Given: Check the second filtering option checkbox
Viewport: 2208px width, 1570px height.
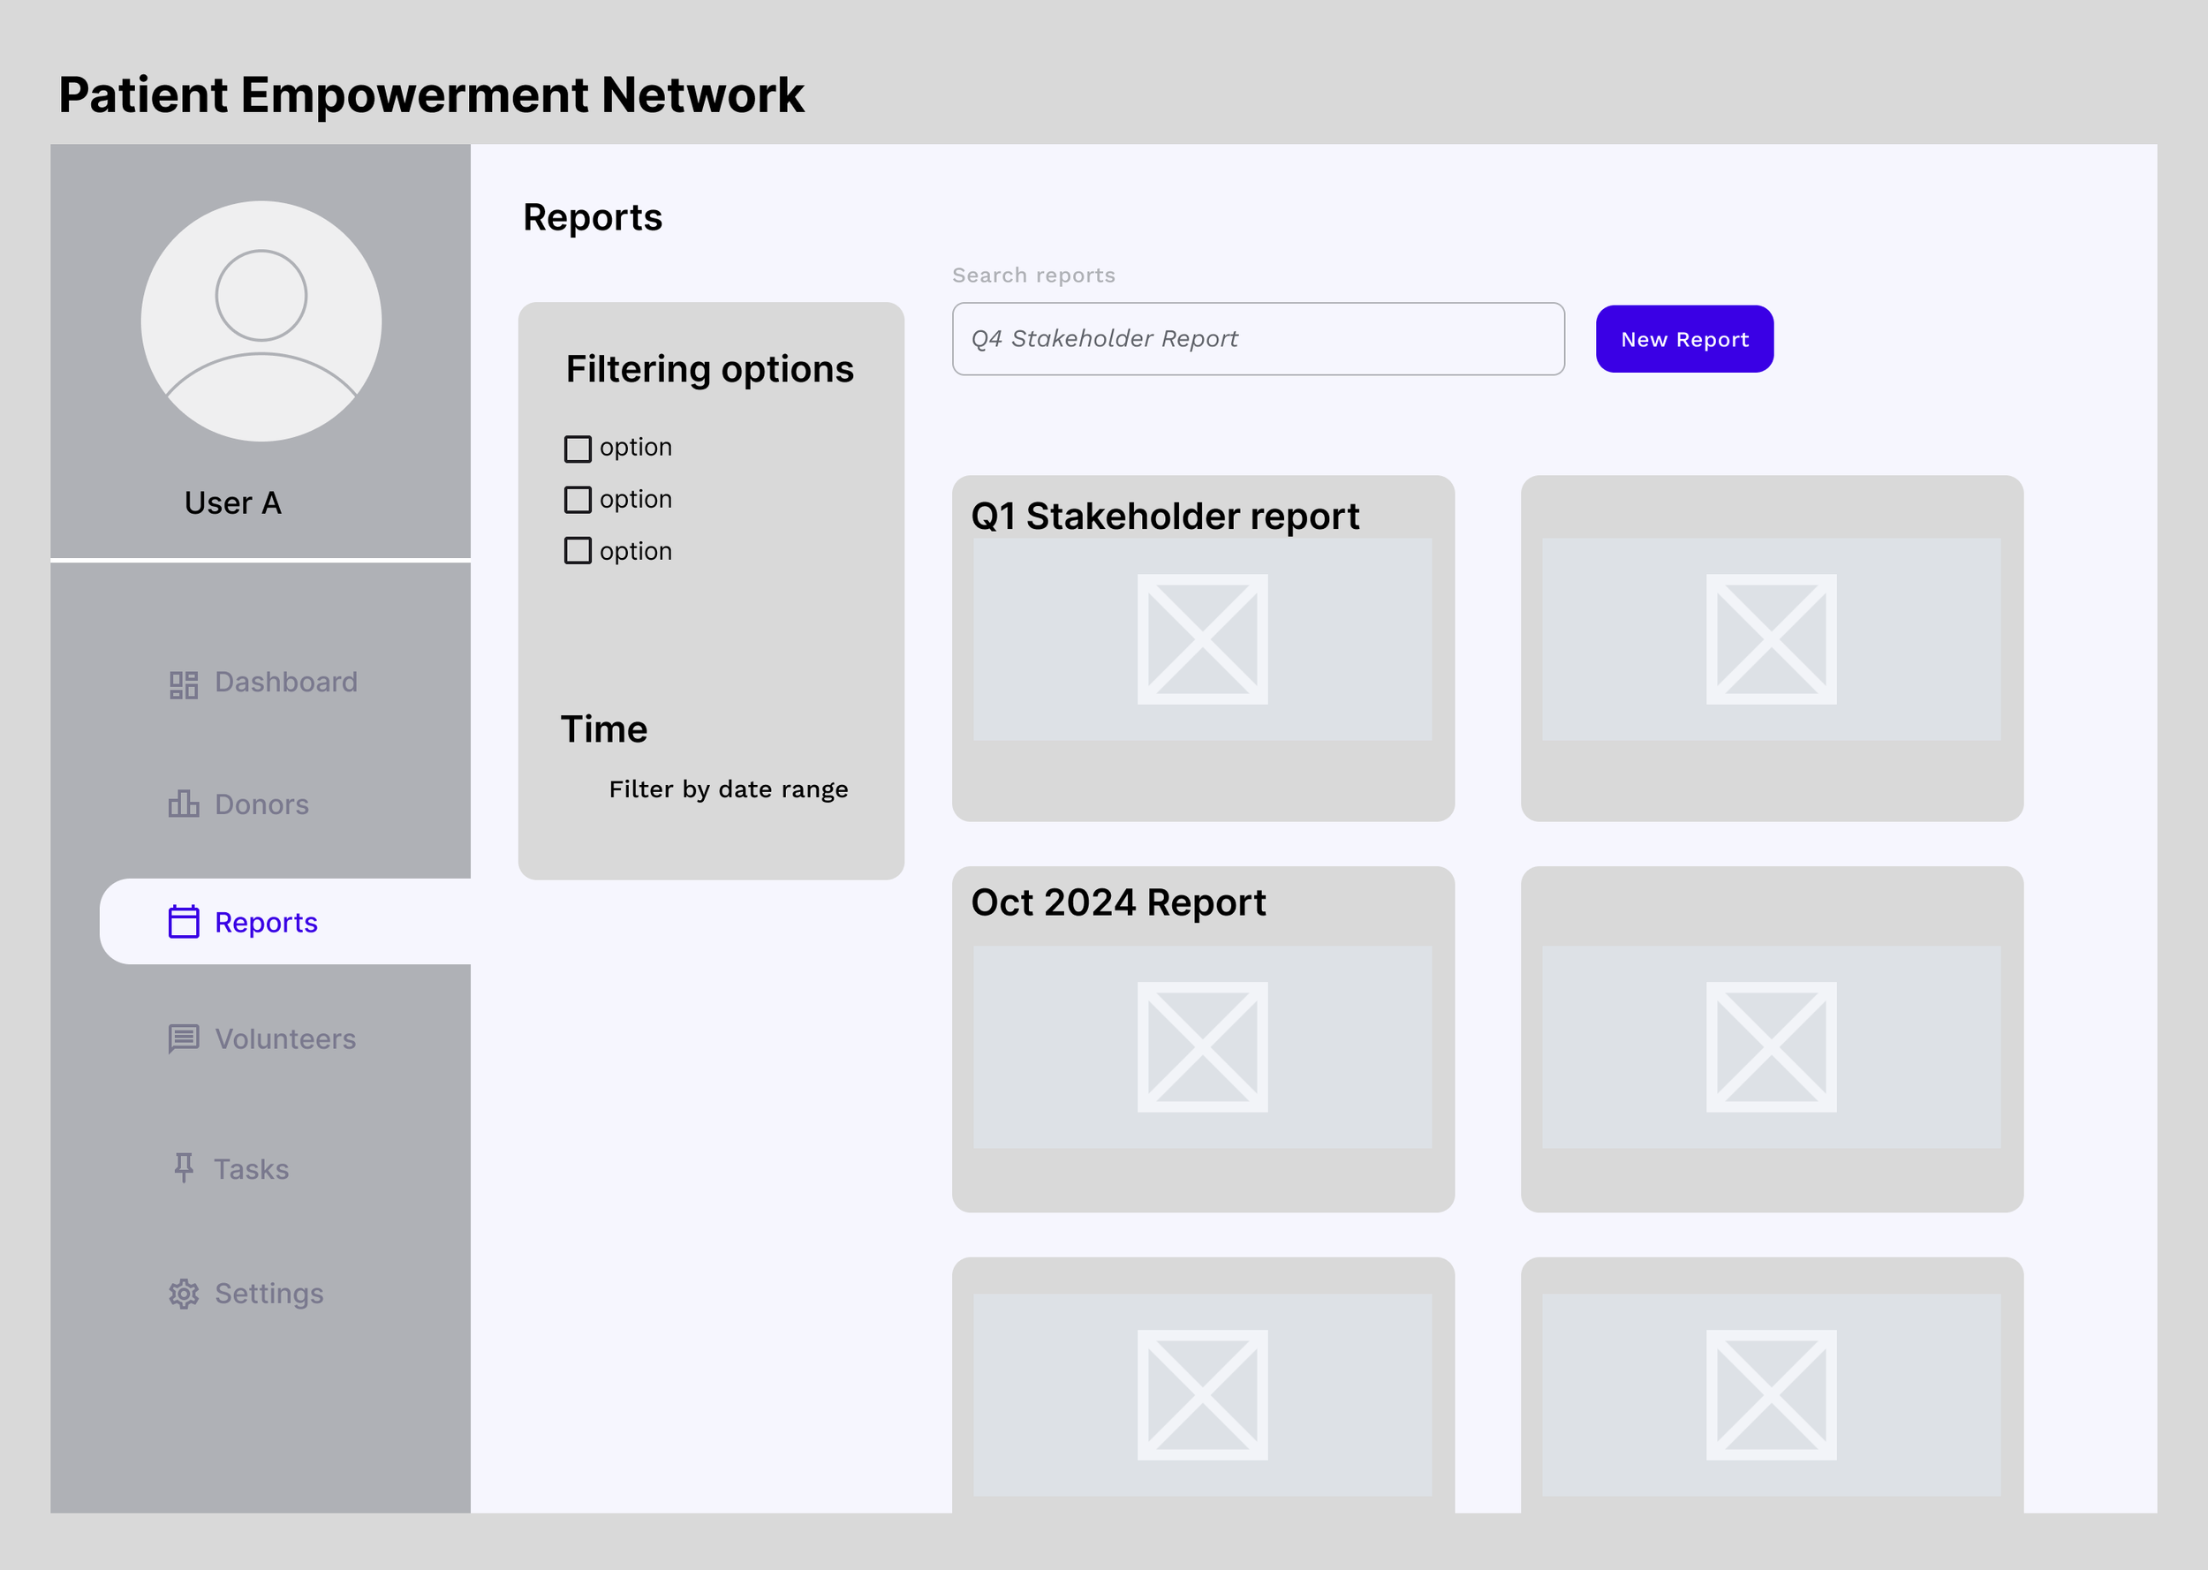Looking at the screenshot, I should tap(577, 500).
